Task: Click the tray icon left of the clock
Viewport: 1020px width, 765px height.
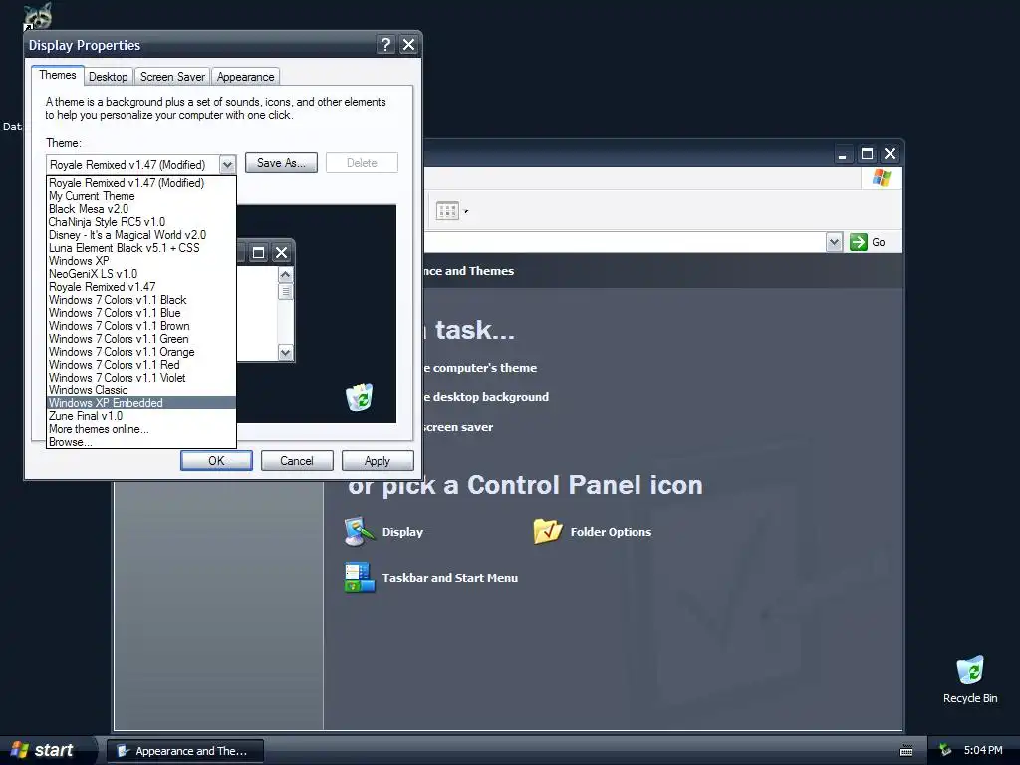Action: click(x=945, y=751)
